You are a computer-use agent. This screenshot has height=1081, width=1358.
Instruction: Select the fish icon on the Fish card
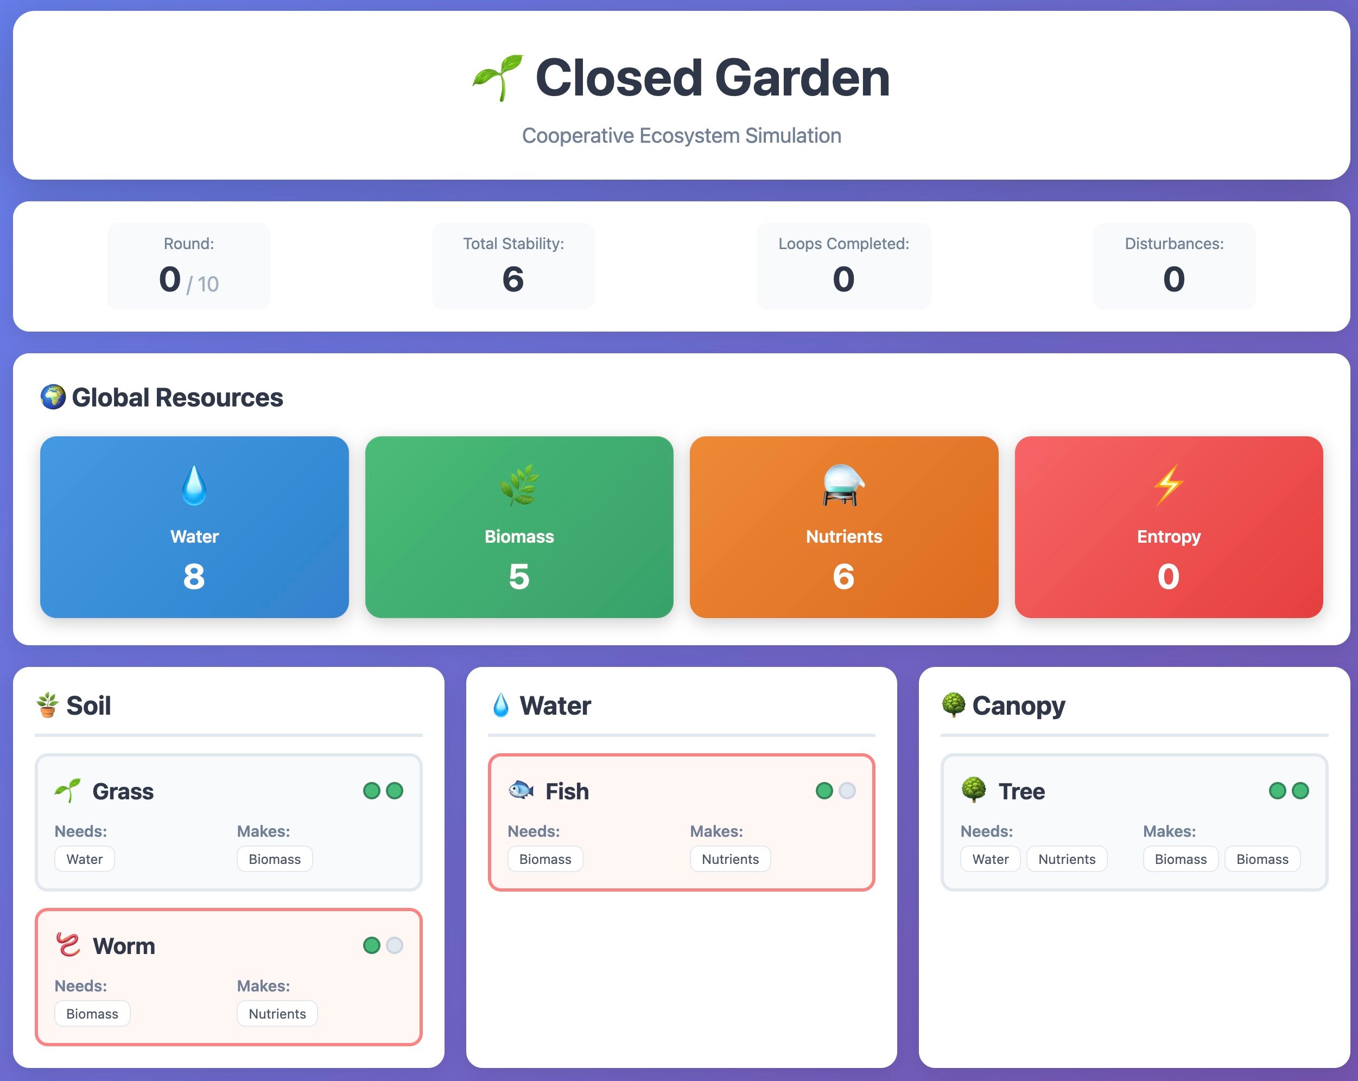[523, 791]
